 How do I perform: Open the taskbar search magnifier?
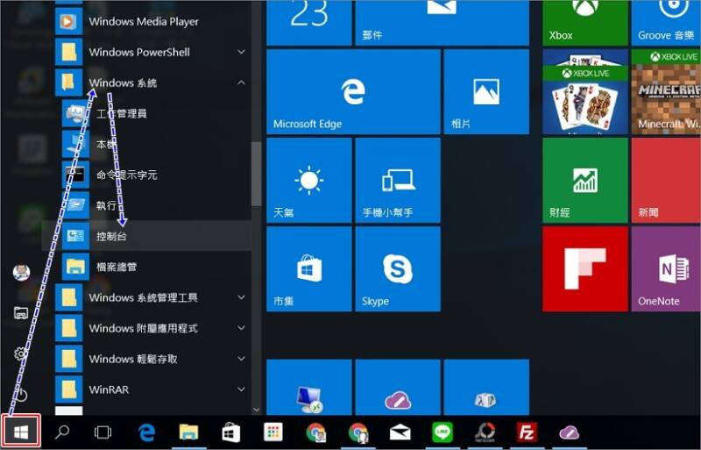point(61,432)
